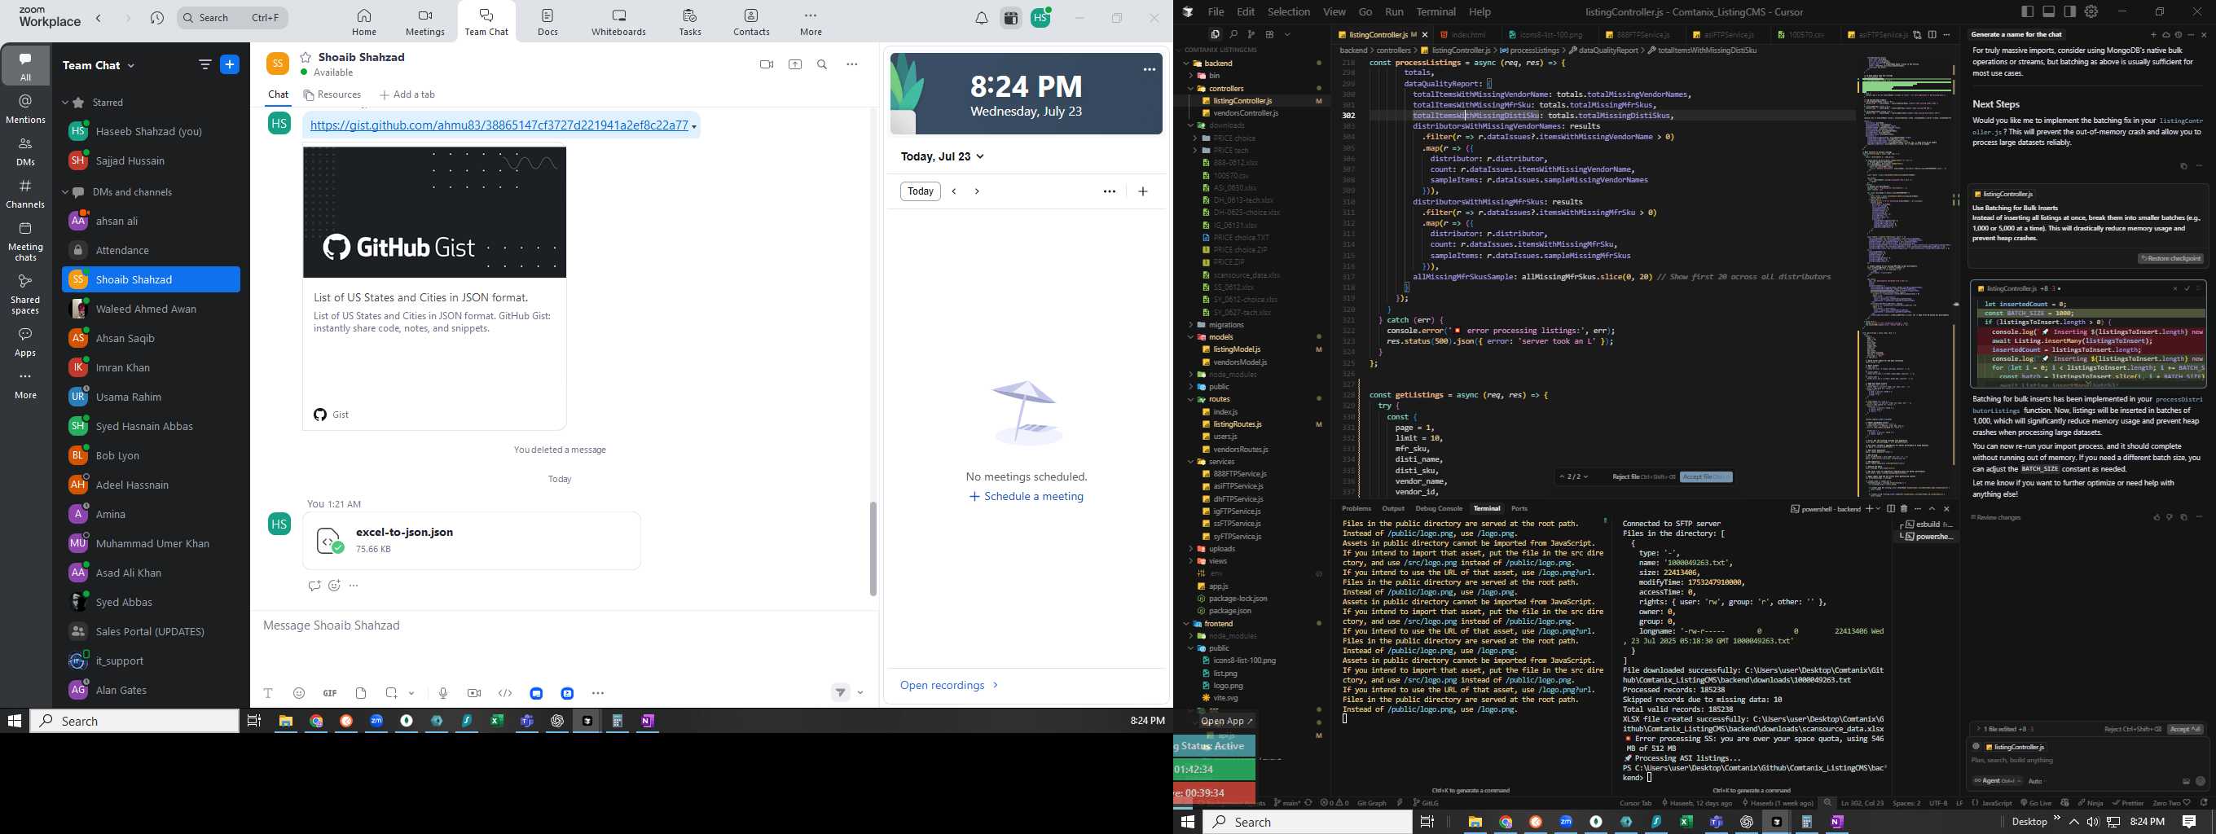The width and height of the screenshot is (2216, 834).
Task: Open Source Control icon in Cursor
Action: click(x=1251, y=34)
